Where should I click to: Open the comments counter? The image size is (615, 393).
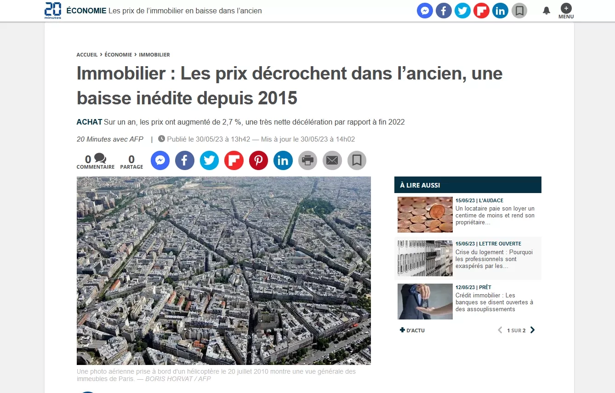(x=96, y=161)
